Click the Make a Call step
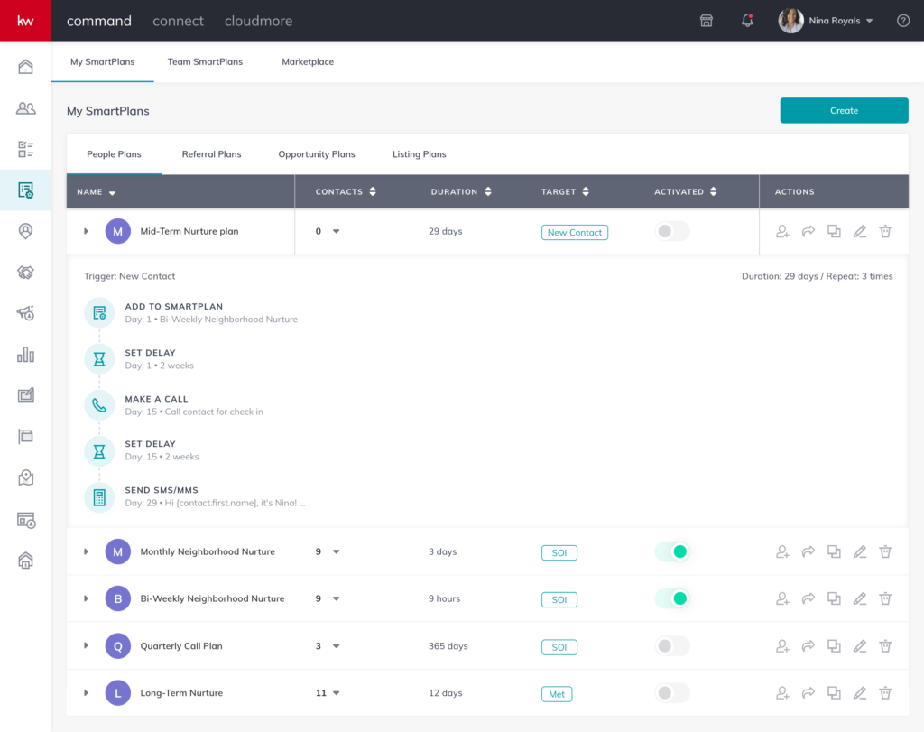 174,405
